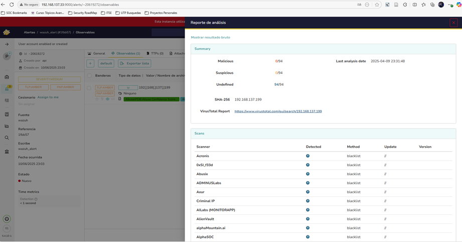The image size is (462, 242).
Task: Click the AlienVault detected status icon
Action: (307, 219)
